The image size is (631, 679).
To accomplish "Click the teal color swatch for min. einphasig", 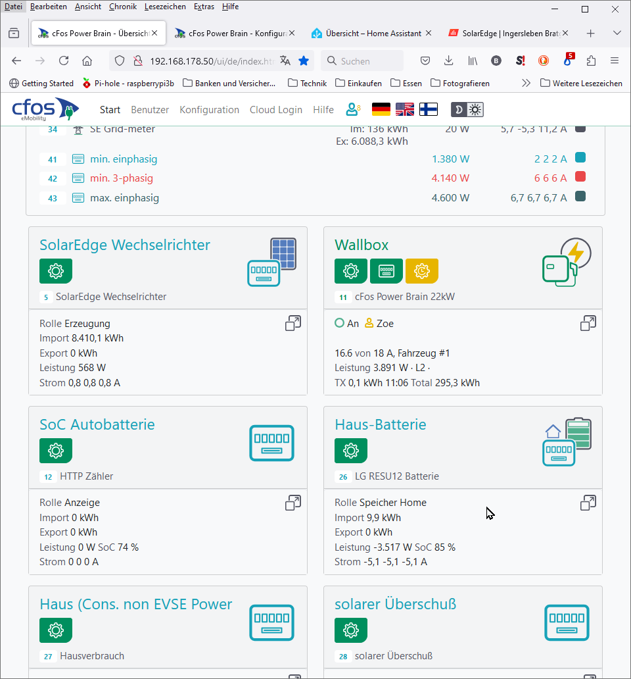I will 580,158.
